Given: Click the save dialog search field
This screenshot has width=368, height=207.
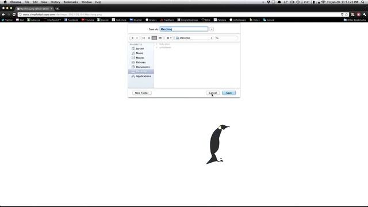Looking at the screenshot, I should click(227, 38).
